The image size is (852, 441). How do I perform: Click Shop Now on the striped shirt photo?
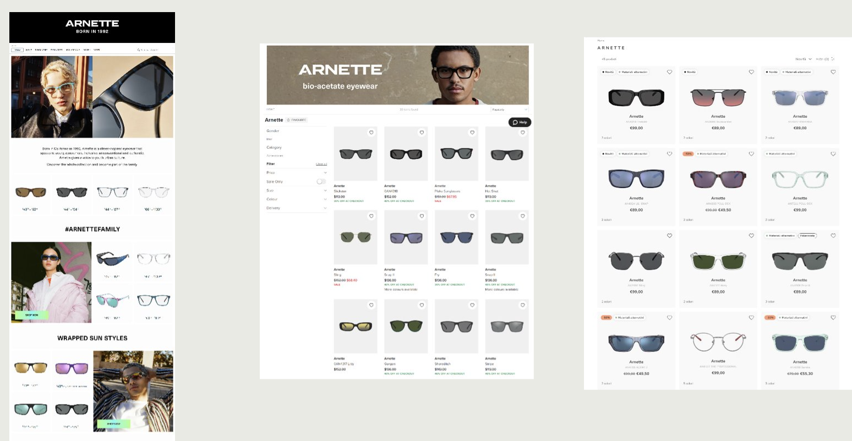pos(113,424)
